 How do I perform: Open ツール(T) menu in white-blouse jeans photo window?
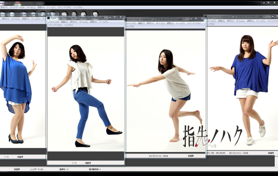click(x=103, y=22)
